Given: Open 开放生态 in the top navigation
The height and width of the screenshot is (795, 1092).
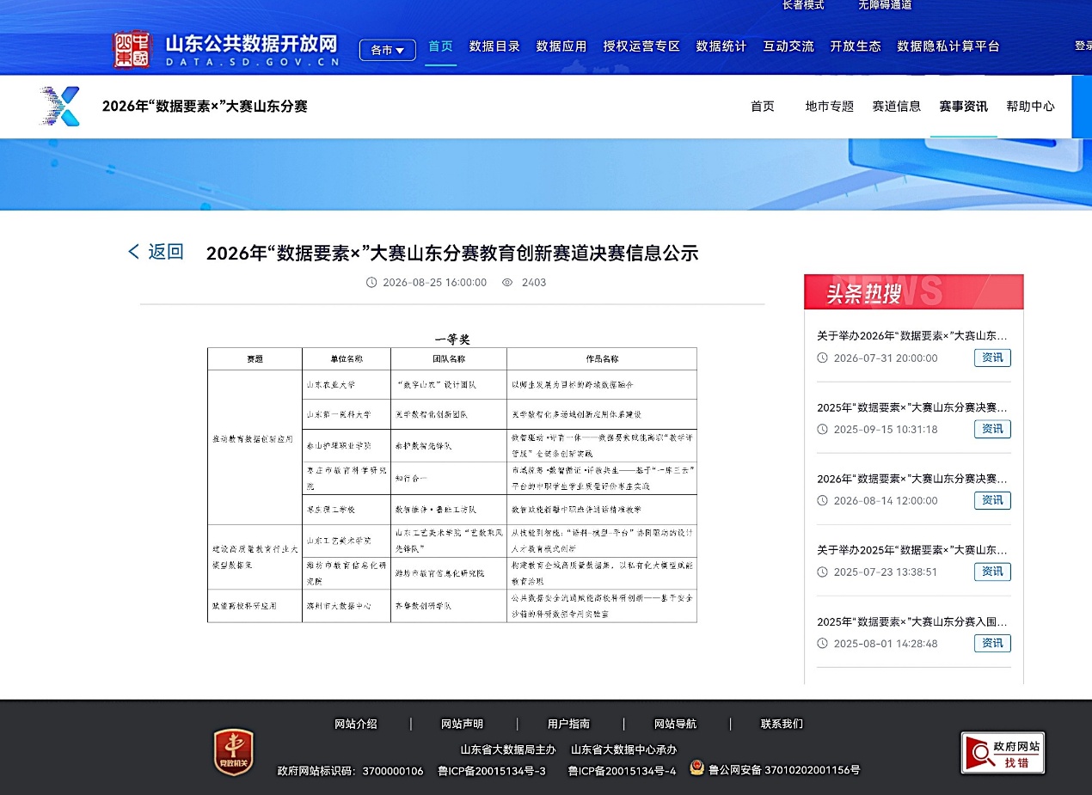Looking at the screenshot, I should click(856, 46).
